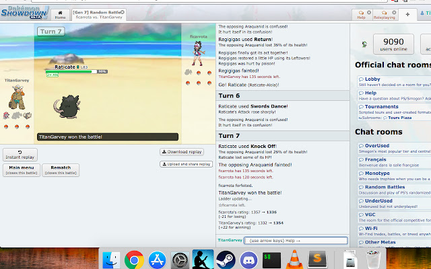Click 'ficarrota forfeited.' log line
Screen dimensions: 431x269
click(x=235, y=186)
